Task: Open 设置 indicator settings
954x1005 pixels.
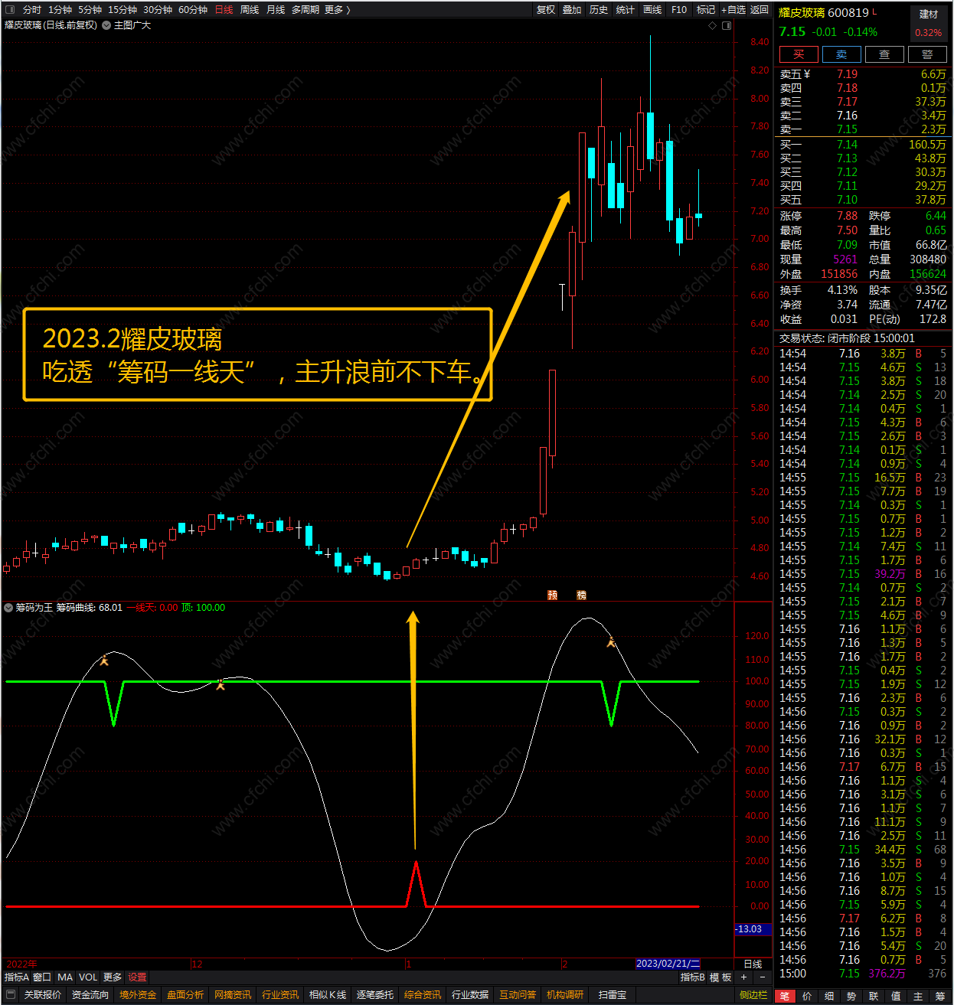Action: pos(137,977)
